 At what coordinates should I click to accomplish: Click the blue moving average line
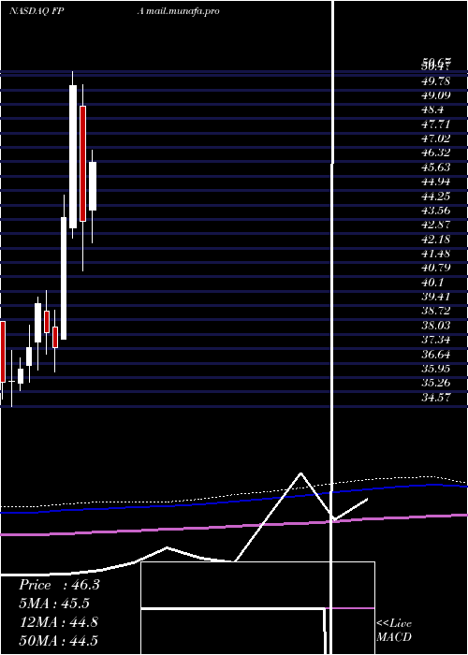click(x=234, y=500)
